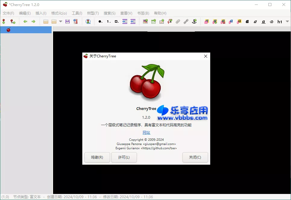Open search with the cherry magnifier icon
This screenshot has width=291, height=200.
pos(88,21)
